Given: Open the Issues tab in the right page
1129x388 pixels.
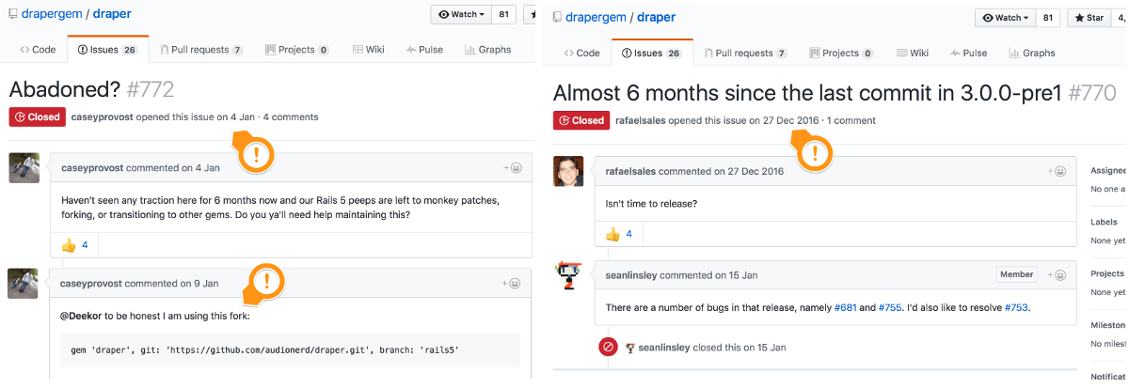Looking at the screenshot, I should point(651,53).
